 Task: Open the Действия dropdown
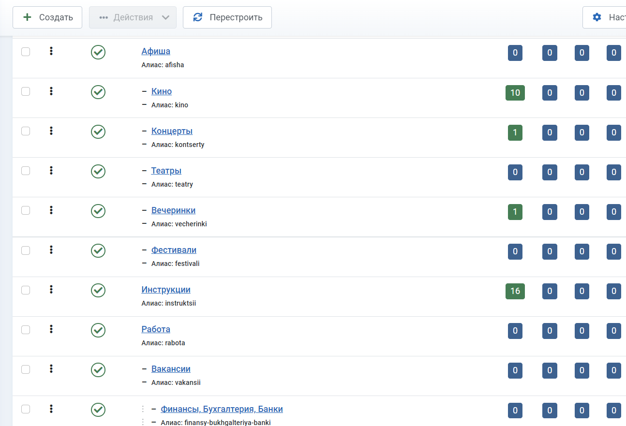(133, 17)
